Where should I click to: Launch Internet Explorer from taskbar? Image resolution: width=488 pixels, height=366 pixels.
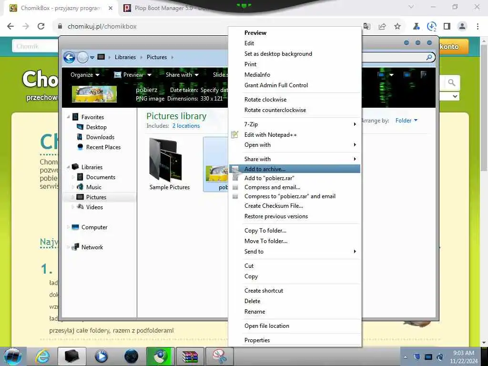[x=42, y=356]
